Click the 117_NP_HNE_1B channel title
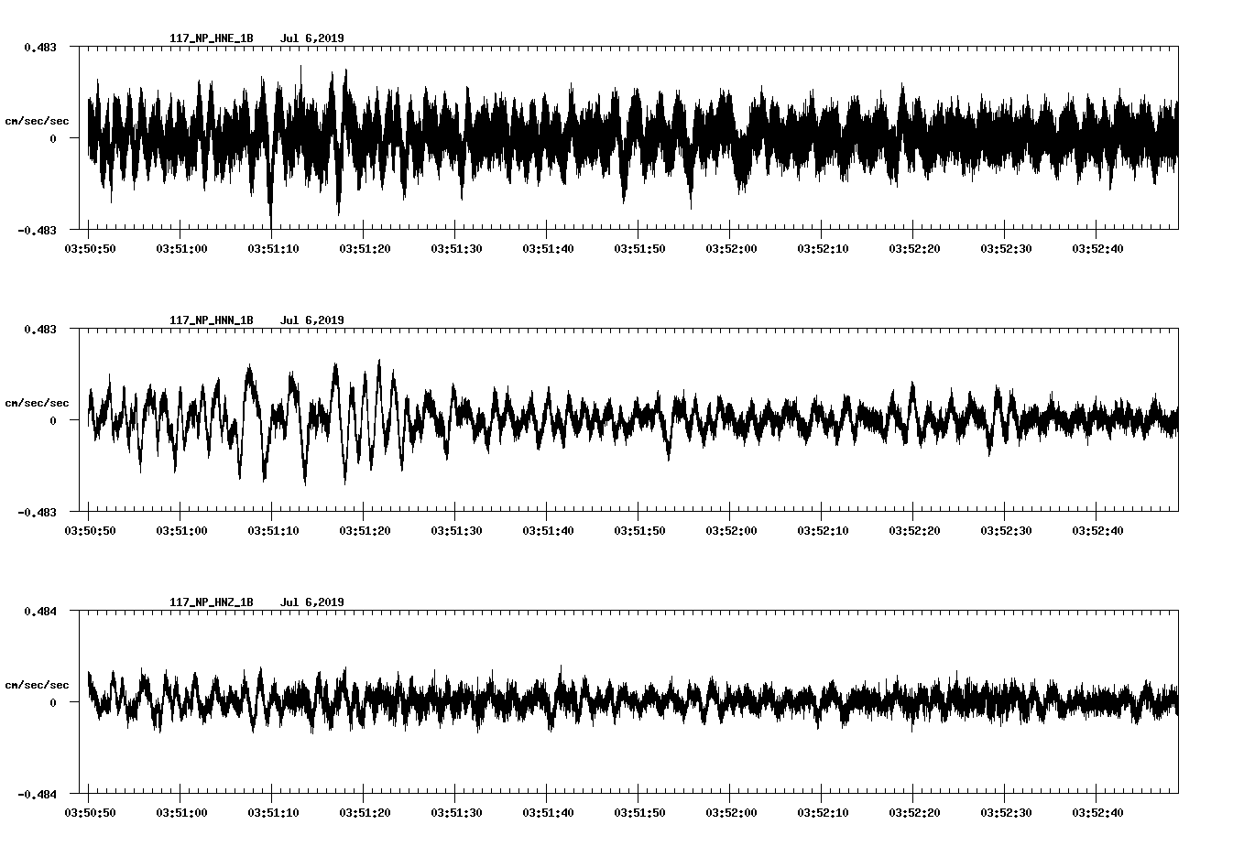 pos(212,38)
